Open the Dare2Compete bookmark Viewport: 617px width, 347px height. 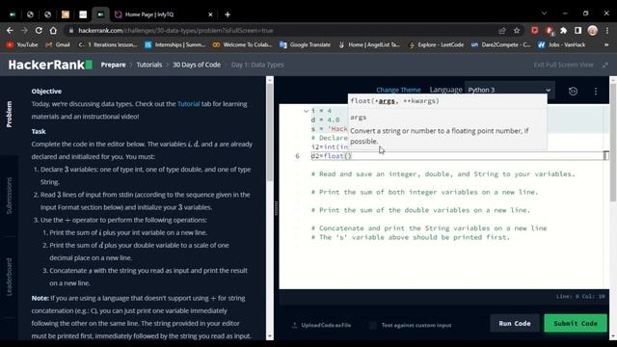click(x=501, y=45)
